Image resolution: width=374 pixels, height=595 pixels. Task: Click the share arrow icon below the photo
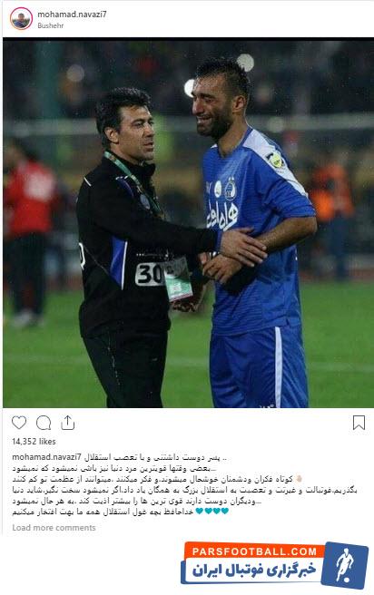(x=67, y=423)
